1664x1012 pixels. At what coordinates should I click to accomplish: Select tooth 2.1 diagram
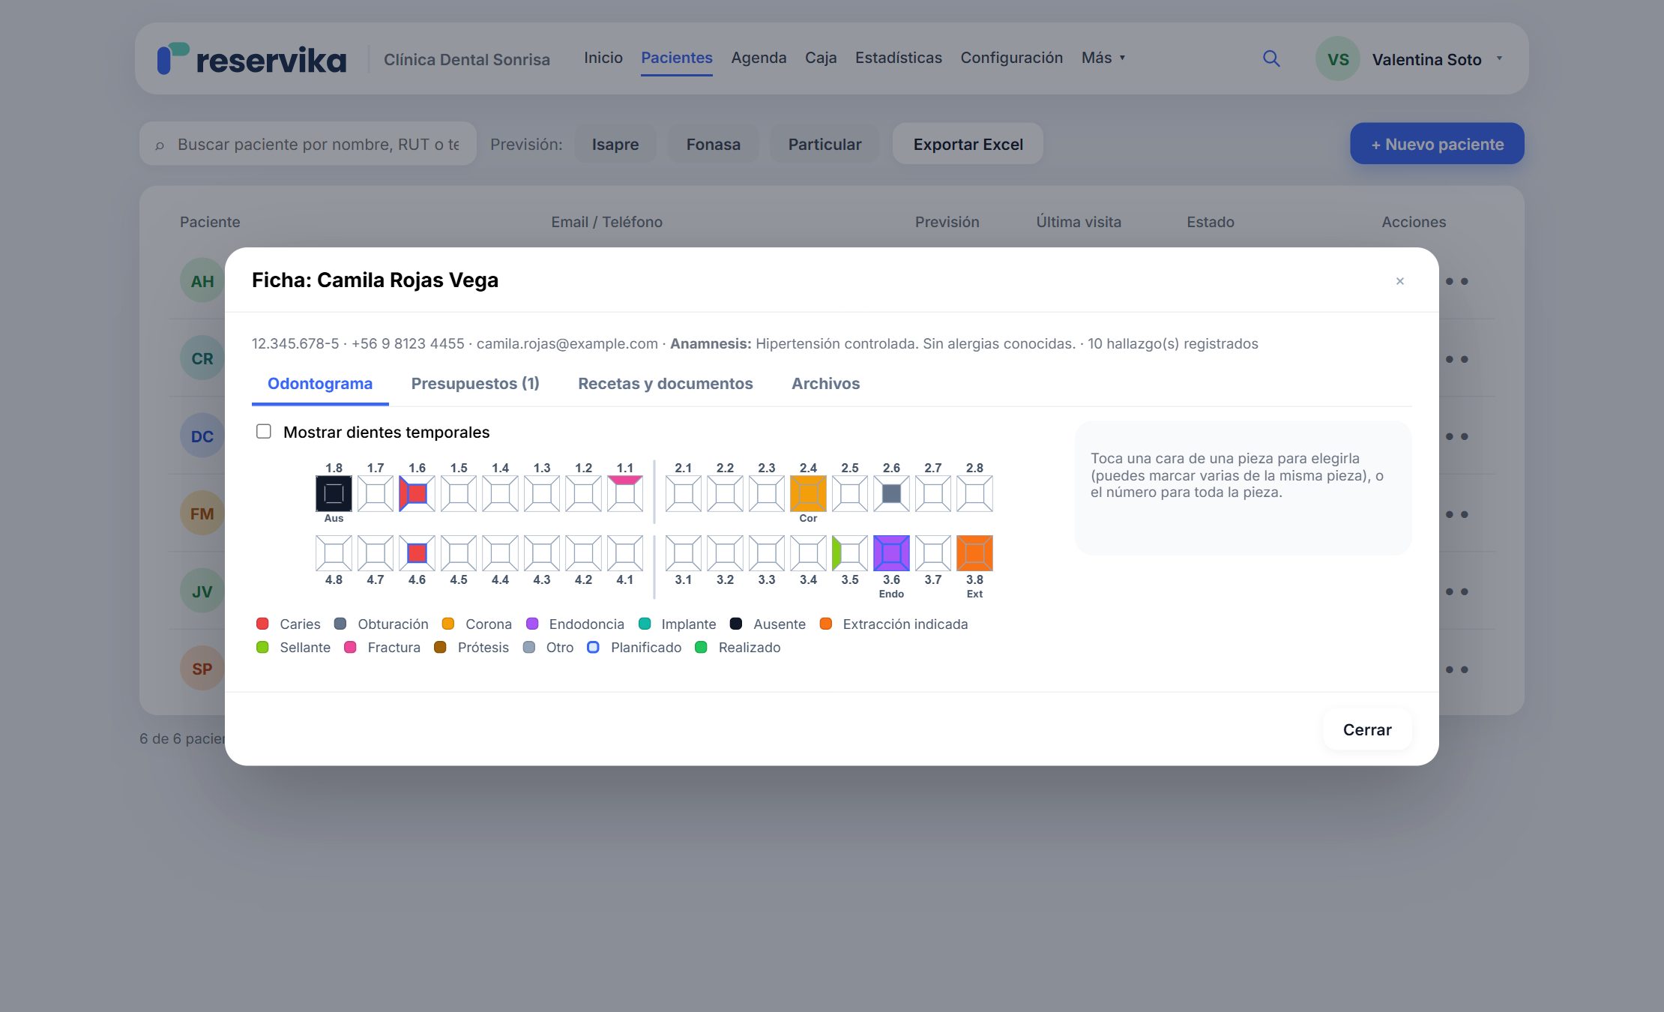pyautogui.click(x=684, y=493)
